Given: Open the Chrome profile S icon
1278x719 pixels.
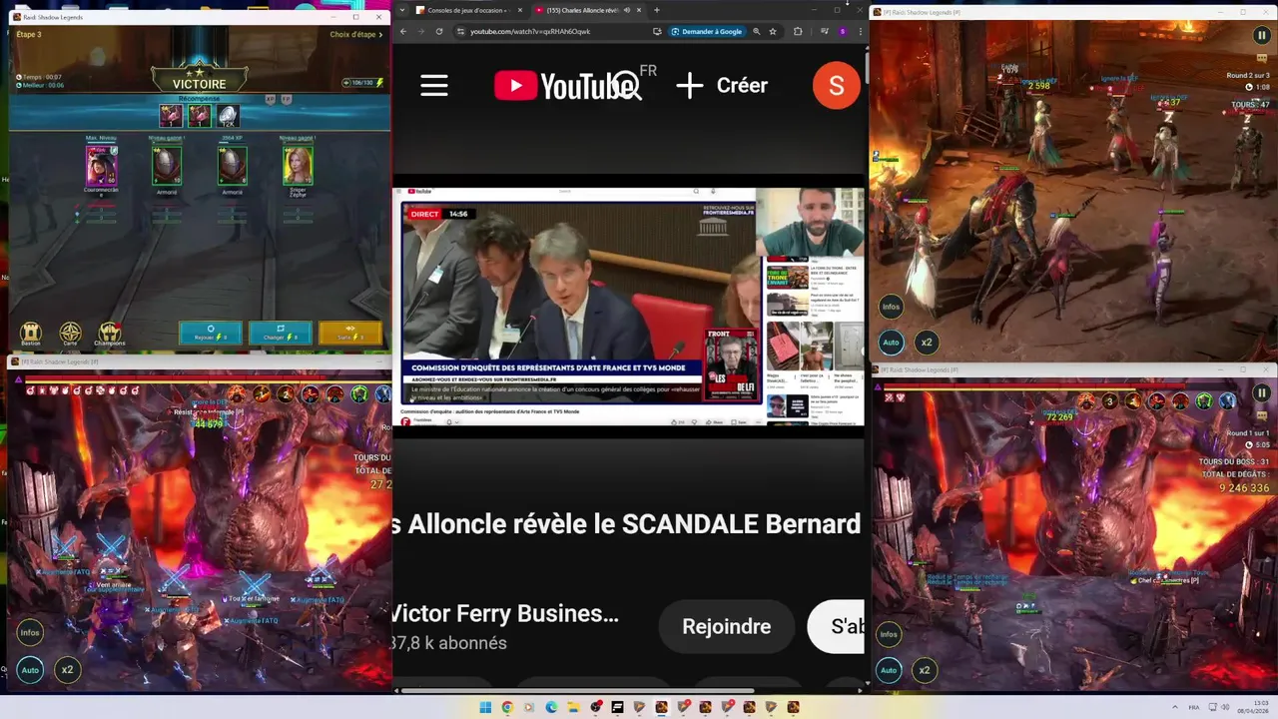Looking at the screenshot, I should click(842, 31).
